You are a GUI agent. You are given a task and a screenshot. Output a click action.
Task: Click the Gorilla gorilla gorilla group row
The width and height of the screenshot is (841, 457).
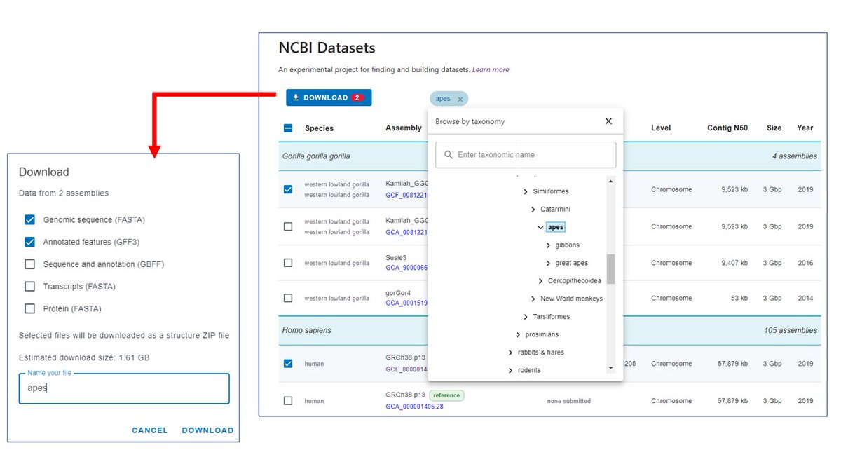(x=549, y=156)
